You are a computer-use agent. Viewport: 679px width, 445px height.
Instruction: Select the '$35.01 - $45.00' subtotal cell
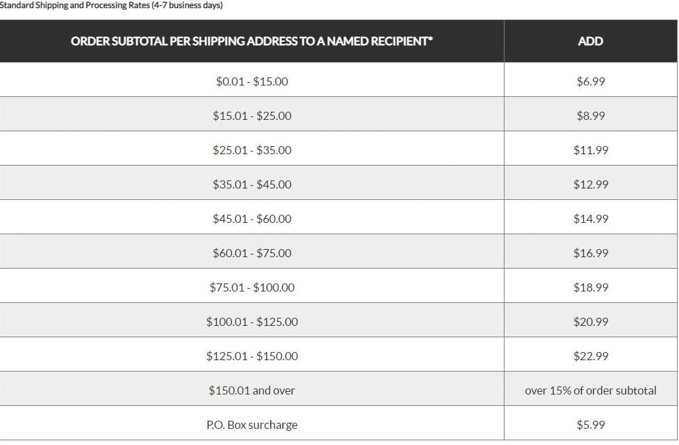click(251, 184)
